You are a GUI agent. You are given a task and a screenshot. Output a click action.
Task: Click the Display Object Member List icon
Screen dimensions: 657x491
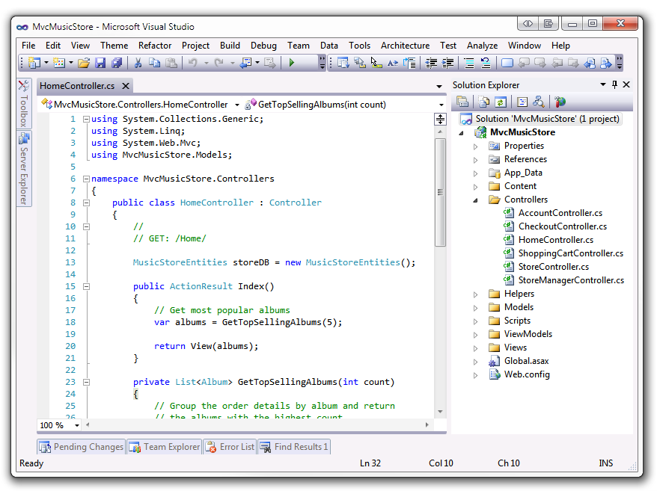pyautogui.click(x=343, y=63)
